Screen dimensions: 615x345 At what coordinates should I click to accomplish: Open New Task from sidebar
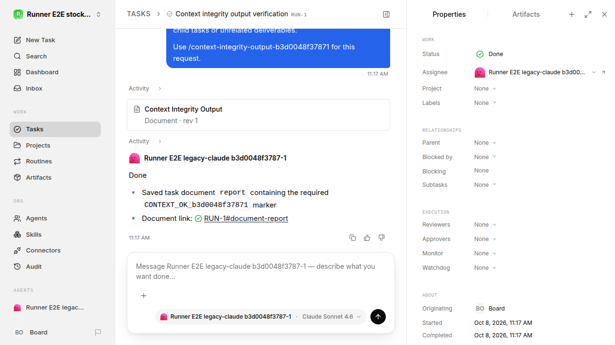(x=55, y=40)
